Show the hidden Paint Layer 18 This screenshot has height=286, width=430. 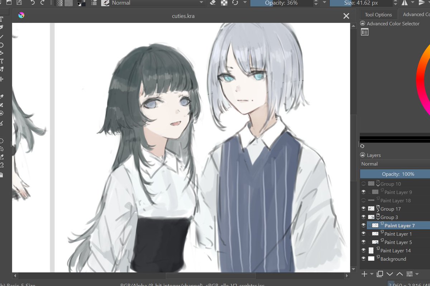[x=364, y=200]
